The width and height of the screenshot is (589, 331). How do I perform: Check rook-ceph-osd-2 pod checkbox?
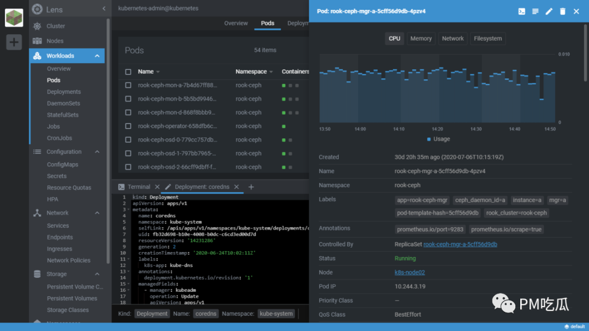pos(128,167)
